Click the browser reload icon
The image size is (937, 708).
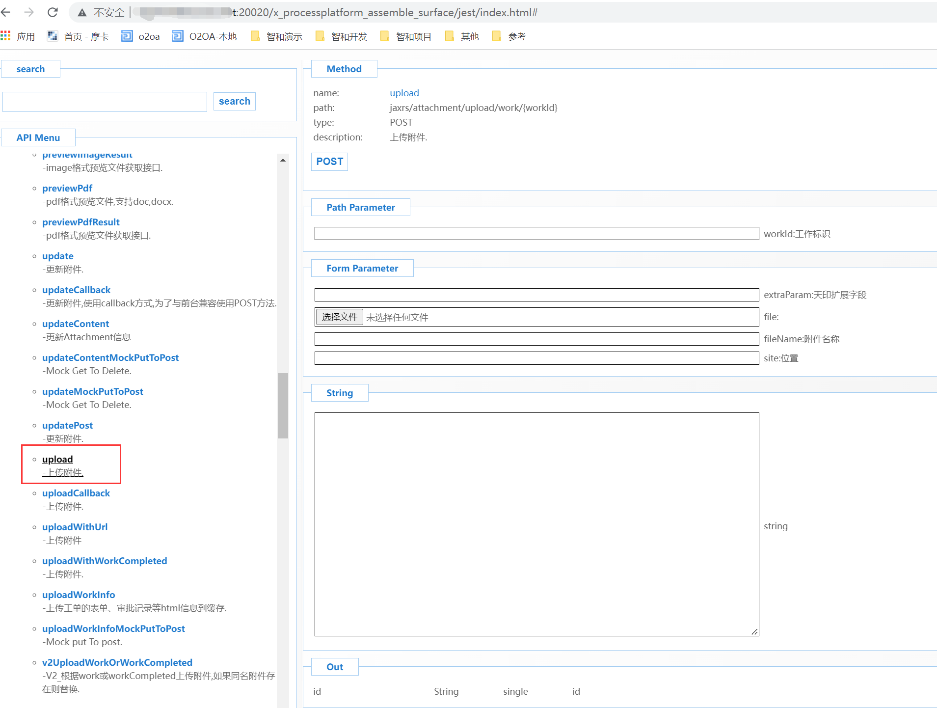[53, 12]
